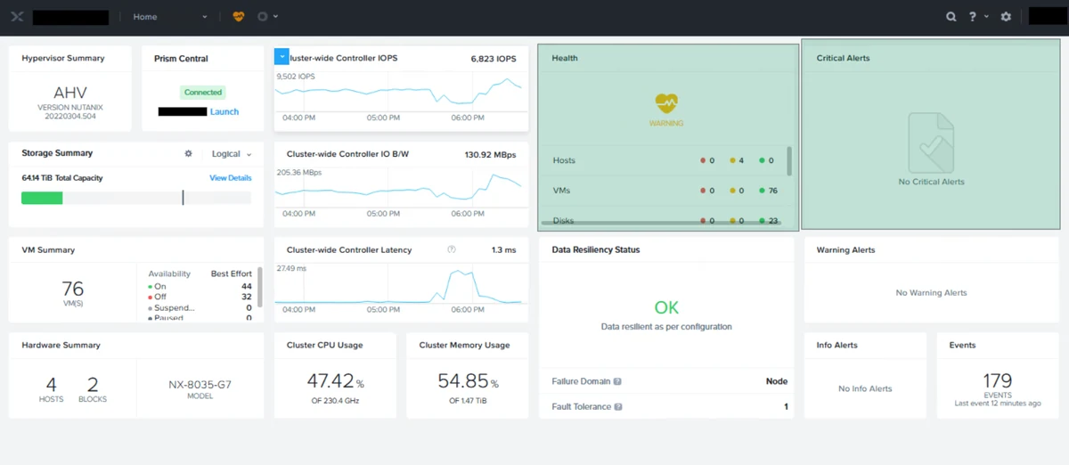Click the Fault Tolerance help icon
The image size is (1069, 465).
tap(618, 407)
